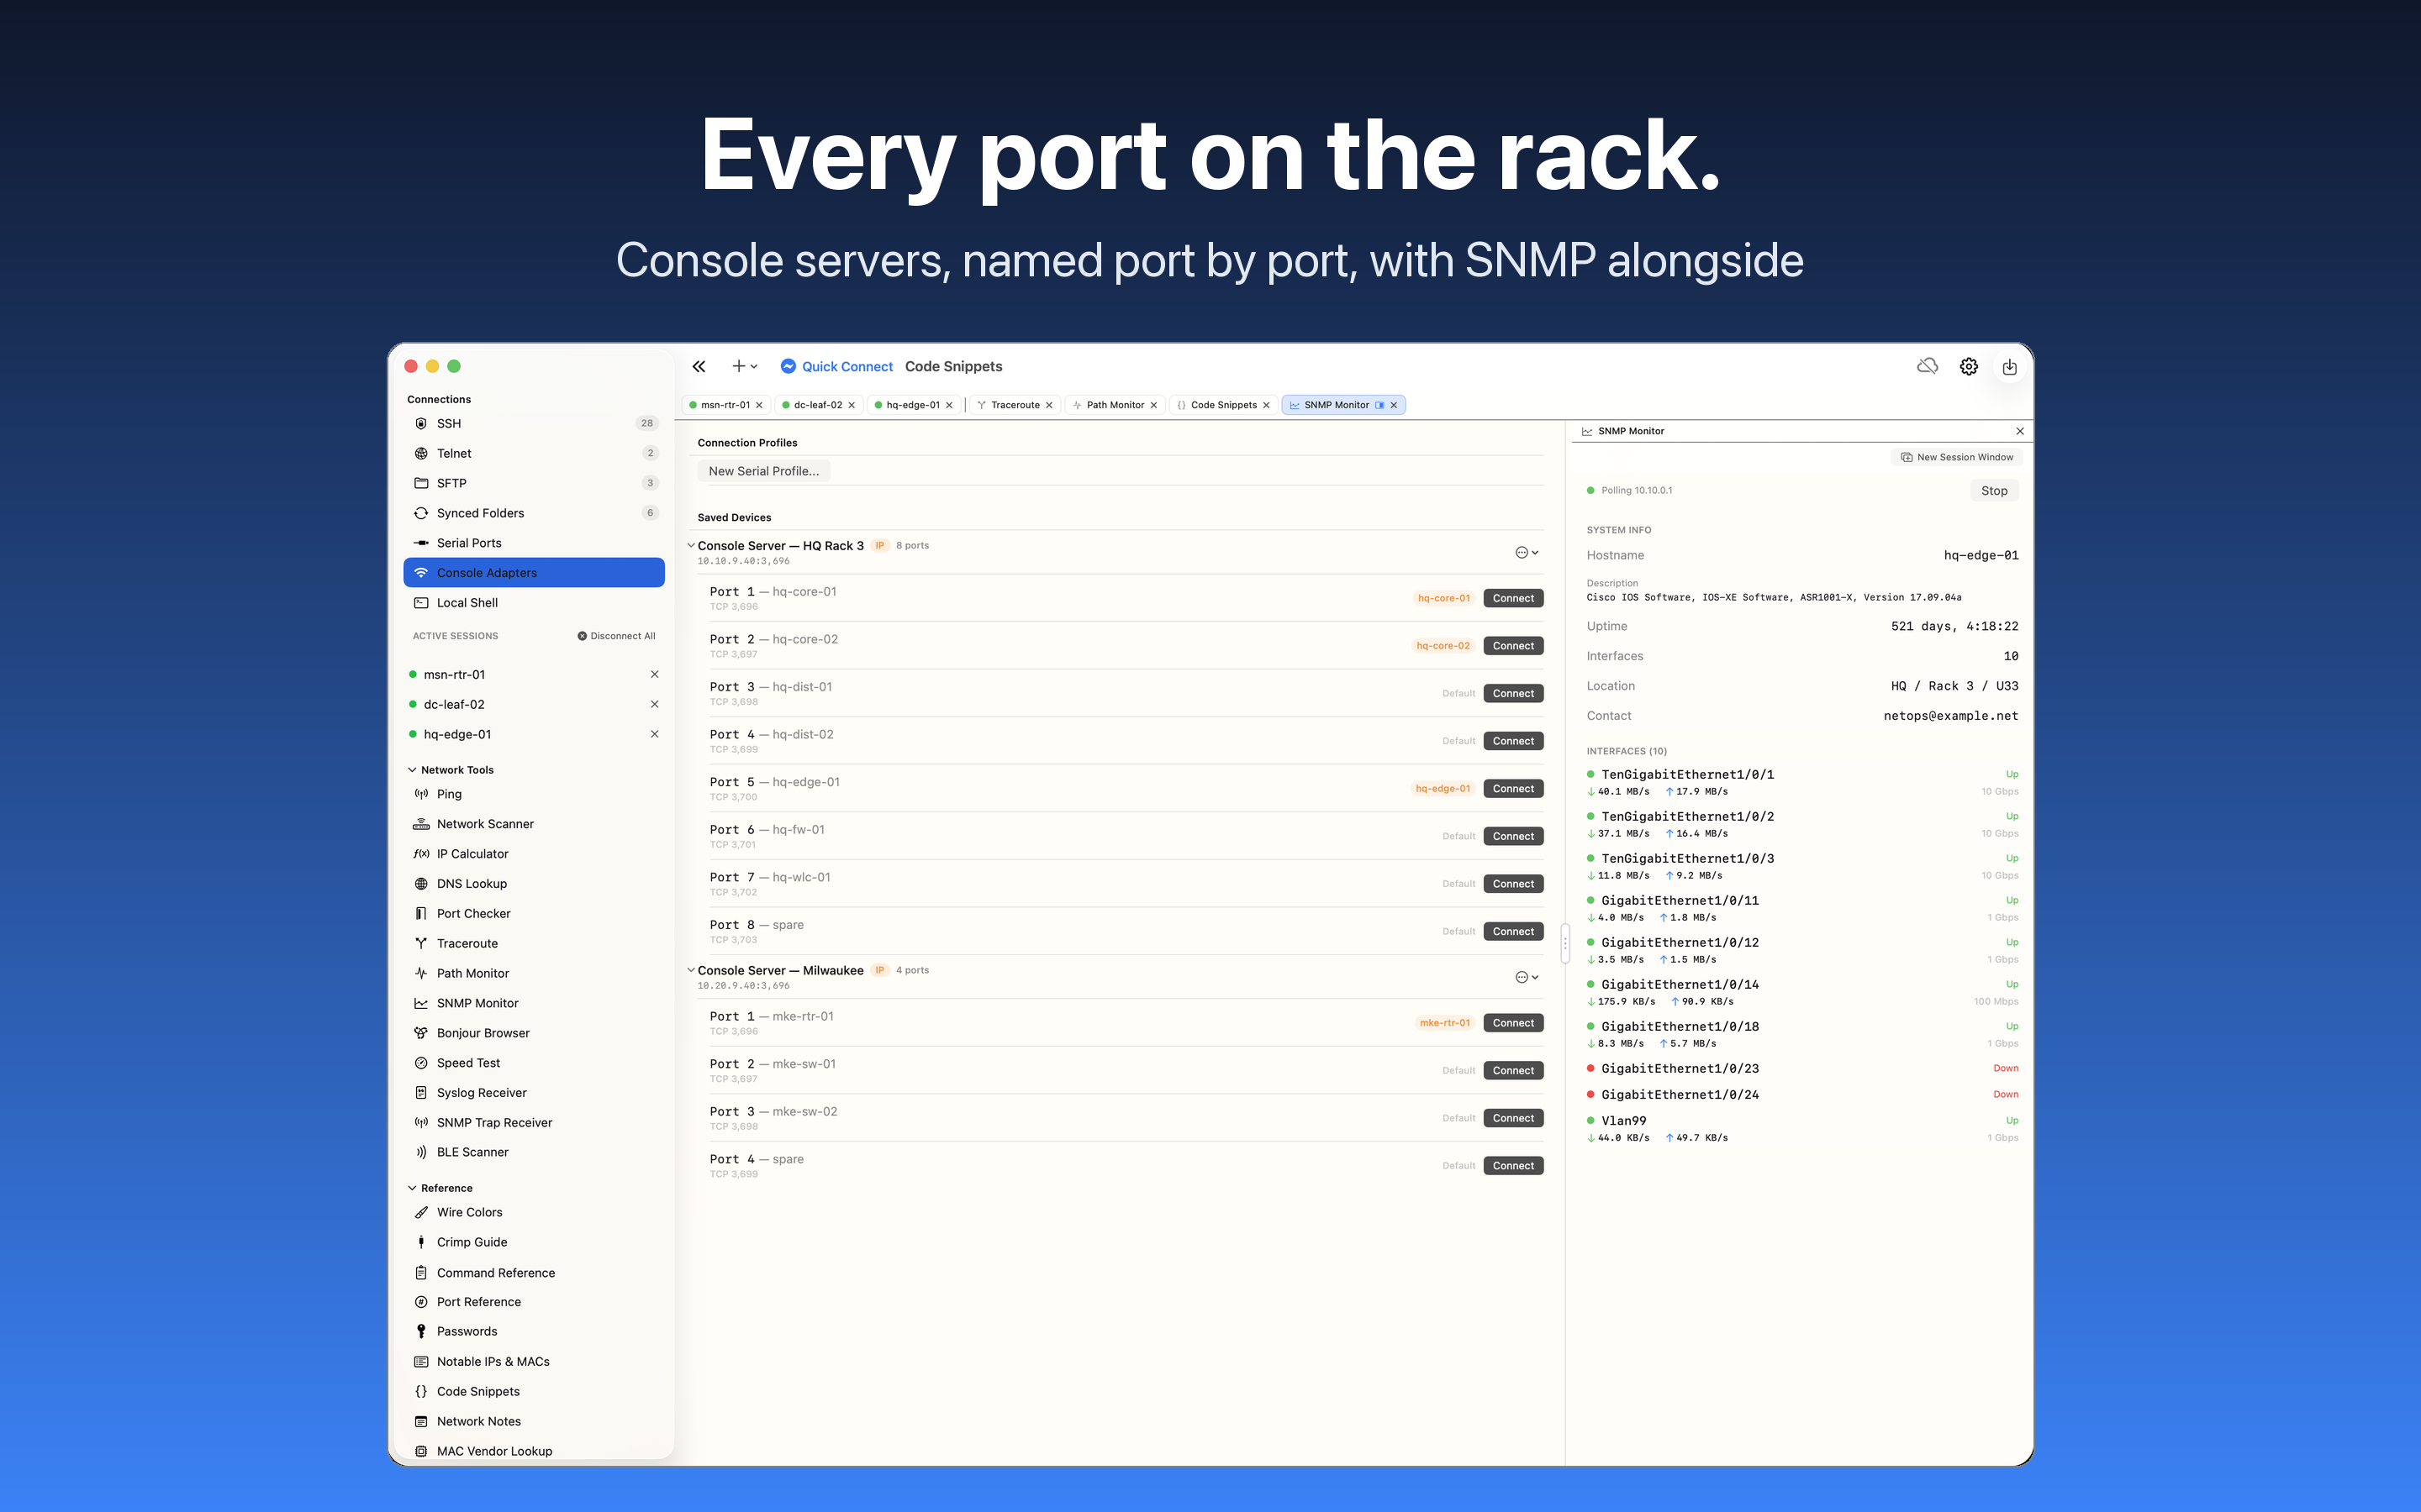Connect to Port 1 hq-core-01
Screen dimensions: 2421x1512
[1512, 598]
